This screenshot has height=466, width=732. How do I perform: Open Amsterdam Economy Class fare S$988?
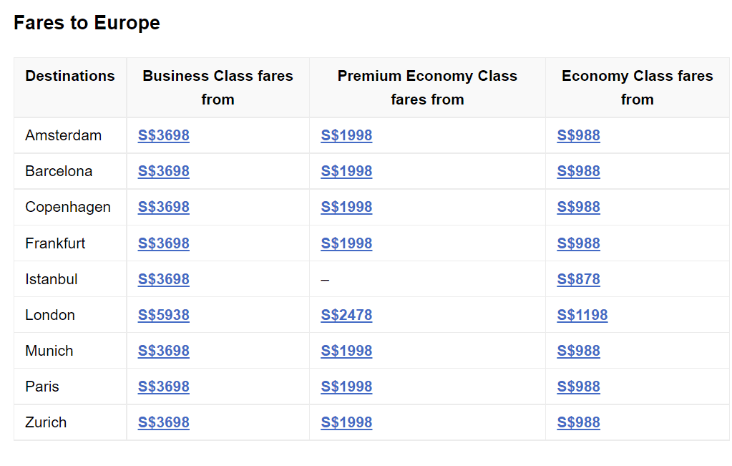pyautogui.click(x=578, y=135)
